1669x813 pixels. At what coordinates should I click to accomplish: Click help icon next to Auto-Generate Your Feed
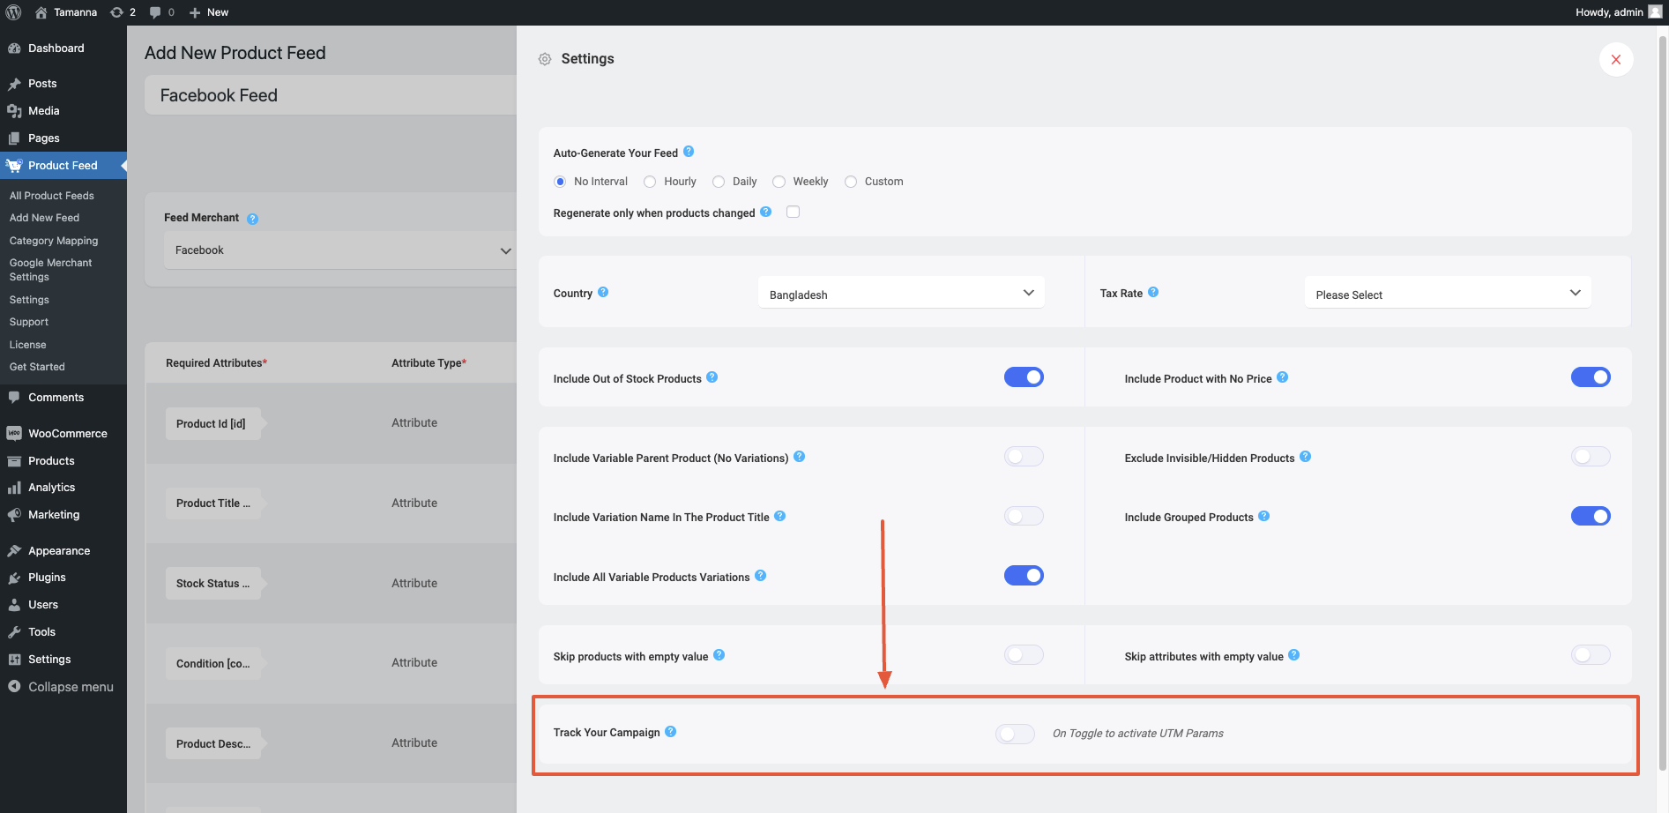pos(689,152)
